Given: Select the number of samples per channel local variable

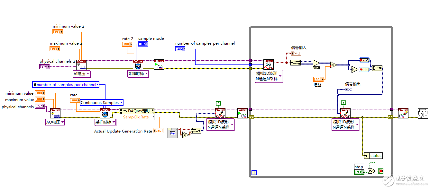Looking at the screenshot, I should [66, 84].
